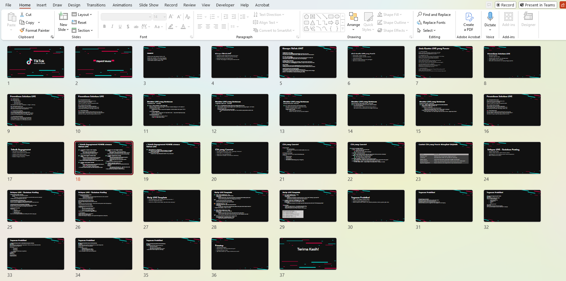Viewport: 566px width, 281px height.
Task: Open Find and Replace
Action: click(434, 14)
